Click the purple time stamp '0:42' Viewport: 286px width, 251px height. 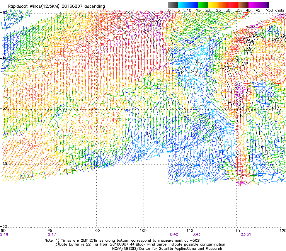pos(174,234)
